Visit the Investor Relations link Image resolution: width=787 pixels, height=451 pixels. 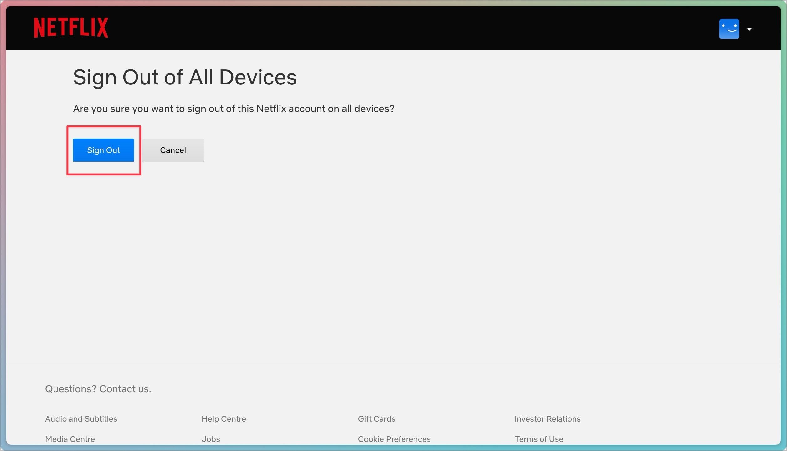[x=547, y=419]
